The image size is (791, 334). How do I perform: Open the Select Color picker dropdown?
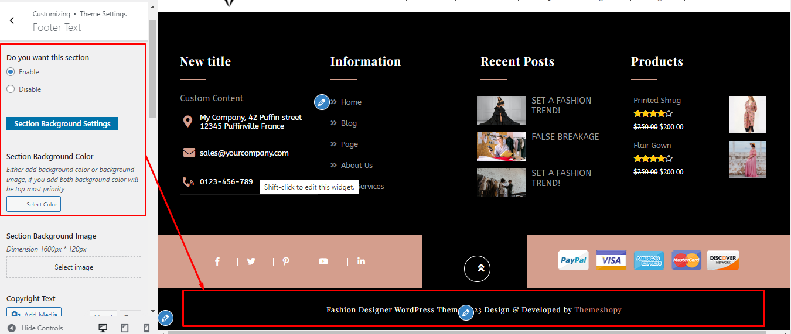(42, 204)
